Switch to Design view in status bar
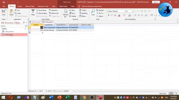The height and width of the screenshot is (100, 179). (x=176, y=93)
